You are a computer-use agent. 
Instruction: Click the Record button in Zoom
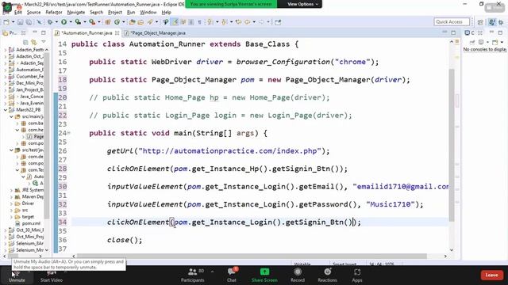(x=298, y=275)
